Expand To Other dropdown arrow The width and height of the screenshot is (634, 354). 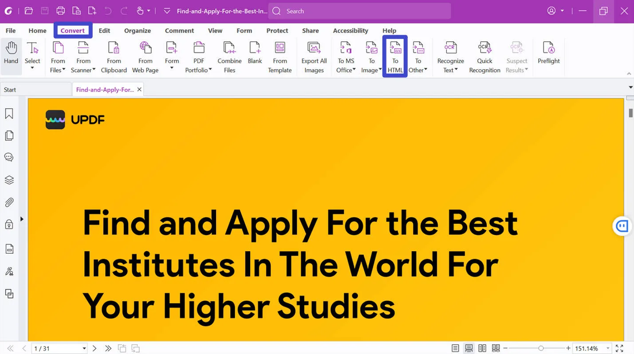[x=426, y=70]
